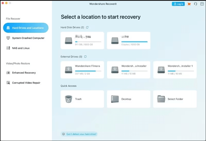Click the Trash bin icon
The width and height of the screenshot is (206, 141).
point(68,99)
